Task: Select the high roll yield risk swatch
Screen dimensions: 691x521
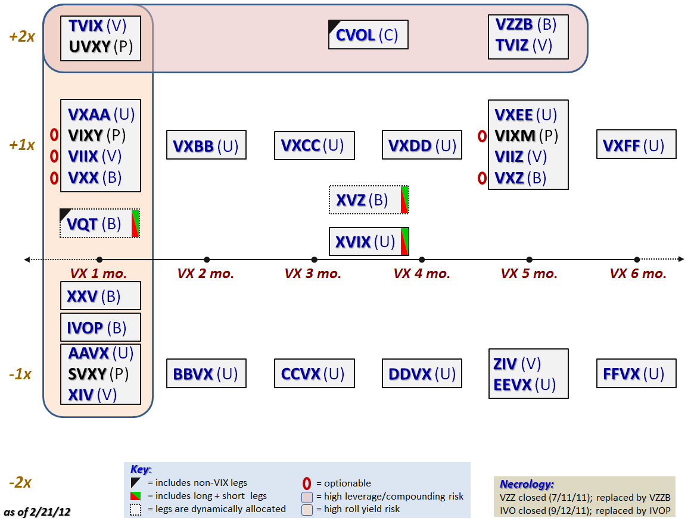Action: click(307, 510)
